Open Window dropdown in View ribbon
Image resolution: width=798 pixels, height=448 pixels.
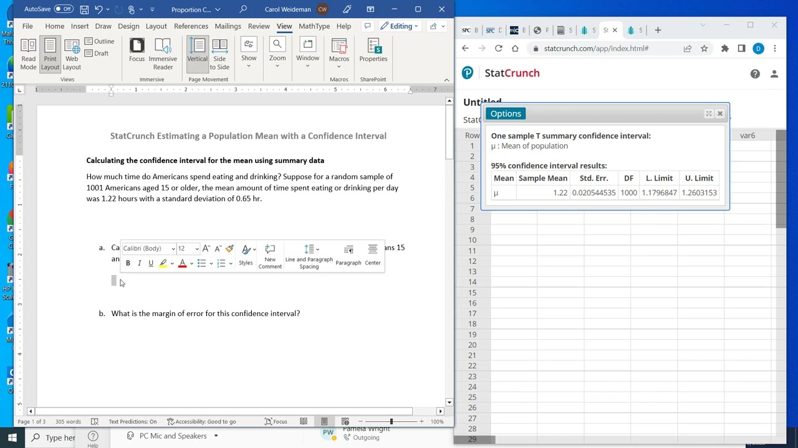(307, 53)
